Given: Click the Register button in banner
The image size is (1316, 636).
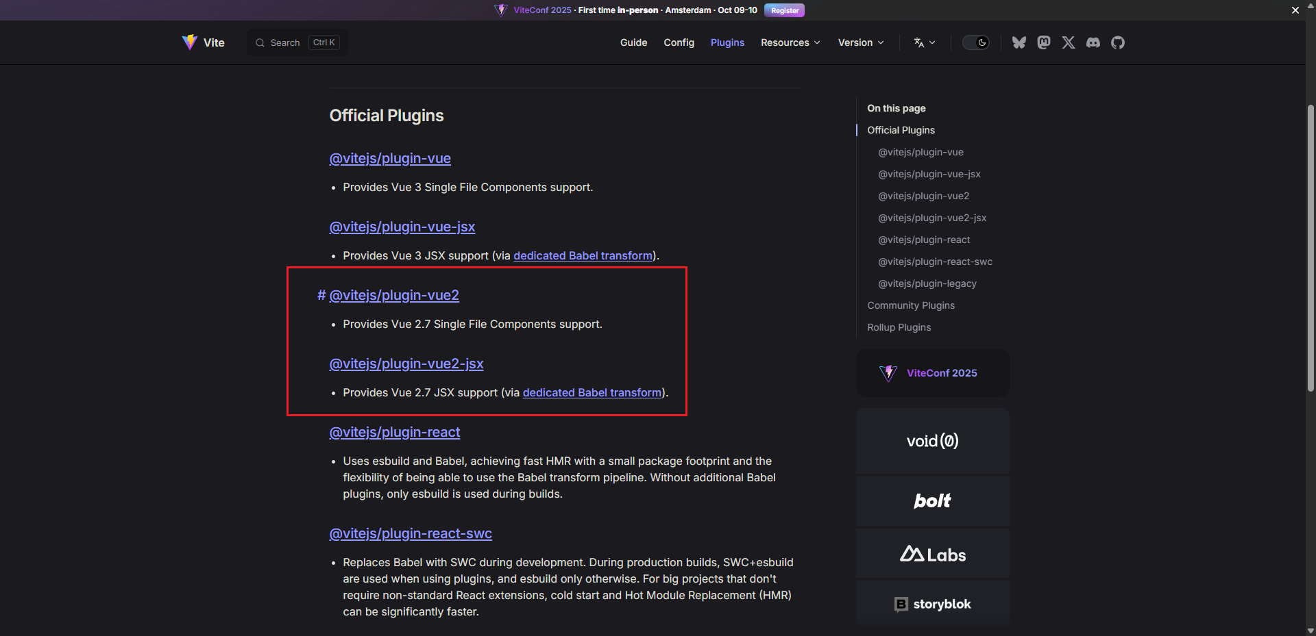Looking at the screenshot, I should 784,10.
